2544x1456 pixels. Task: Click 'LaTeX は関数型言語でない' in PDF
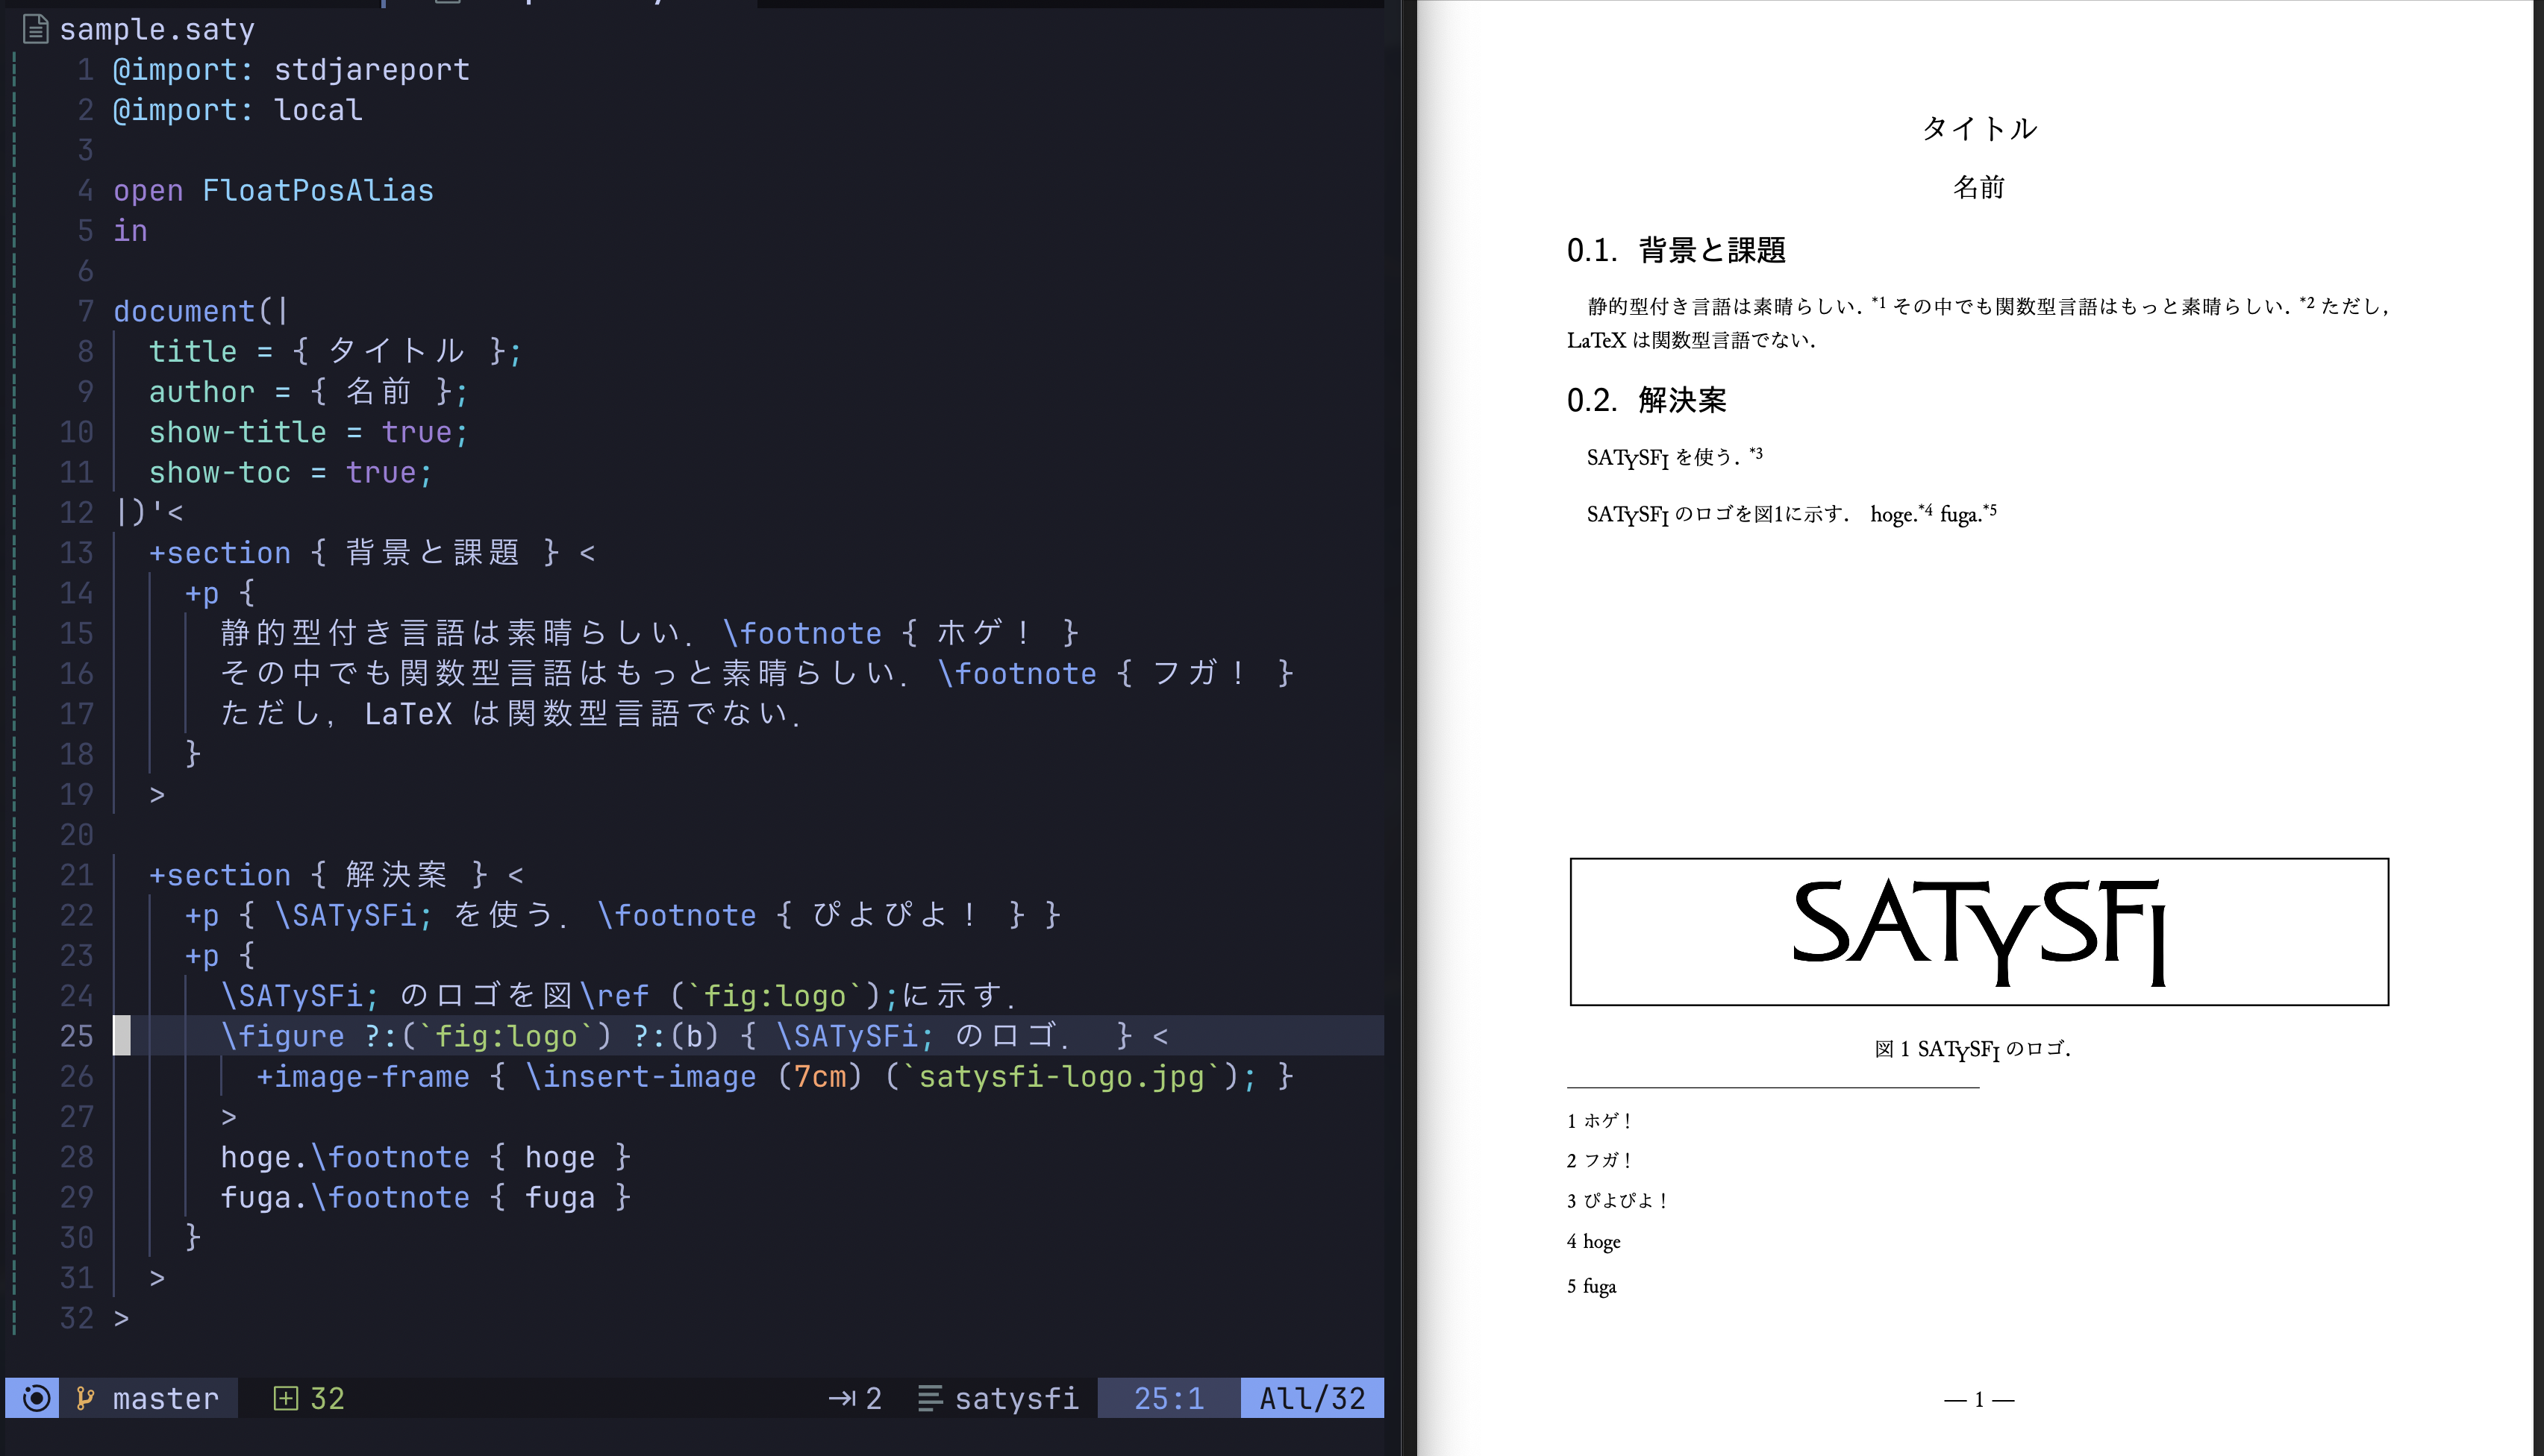(x=1691, y=340)
